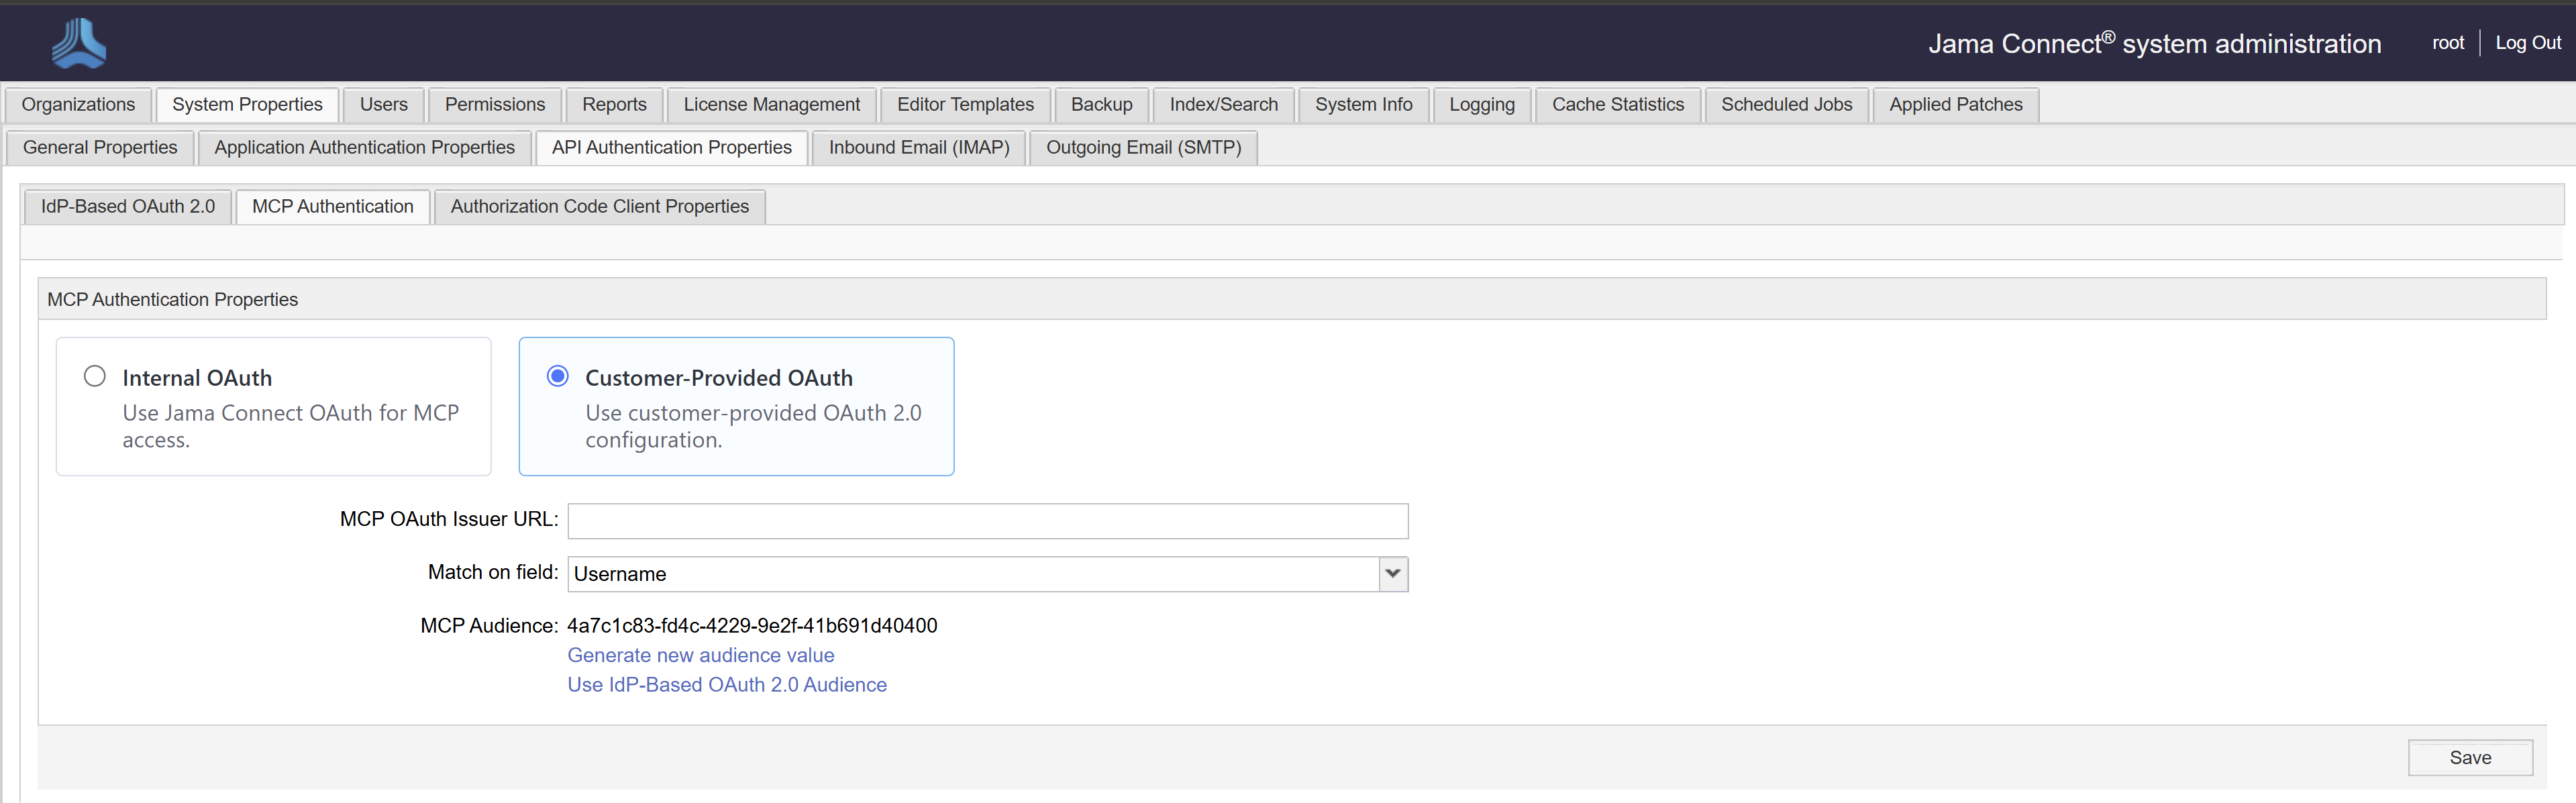Open the Scheduled Jobs tab

click(x=1787, y=105)
